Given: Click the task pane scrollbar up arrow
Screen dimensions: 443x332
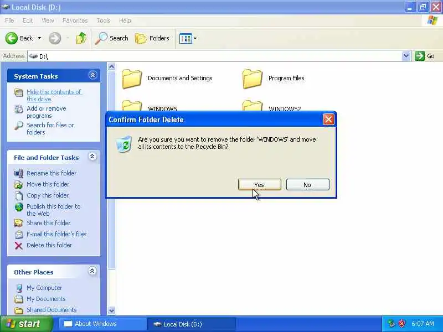Looking at the screenshot, I should (x=112, y=67).
